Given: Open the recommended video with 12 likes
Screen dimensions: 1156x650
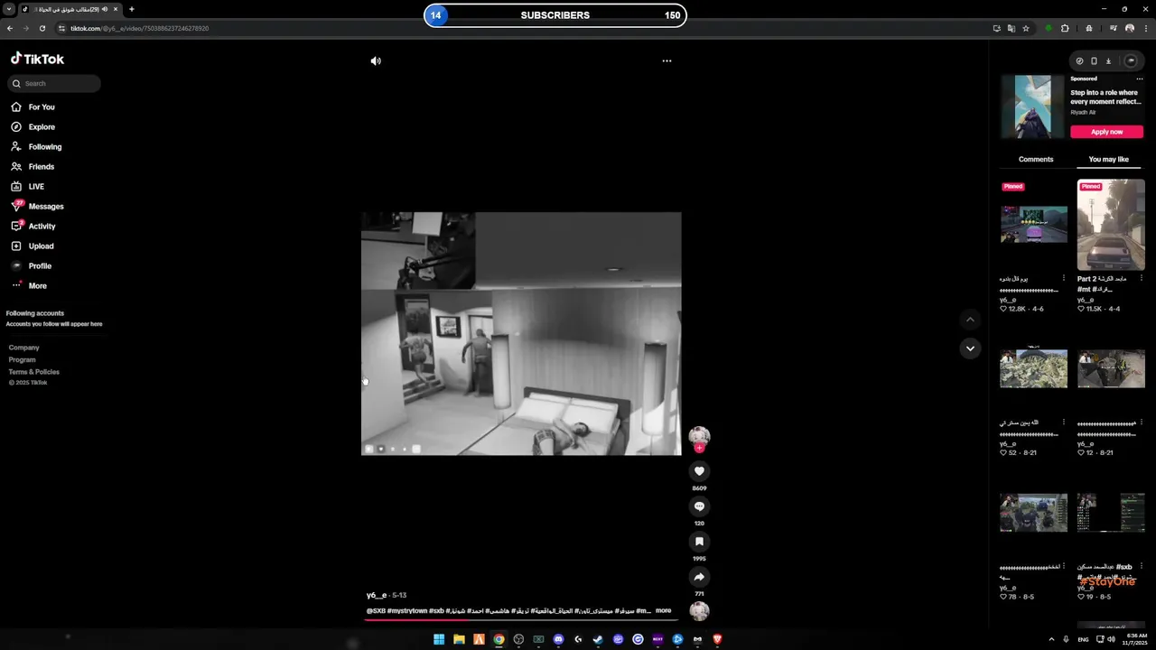Looking at the screenshot, I should (x=1111, y=368).
